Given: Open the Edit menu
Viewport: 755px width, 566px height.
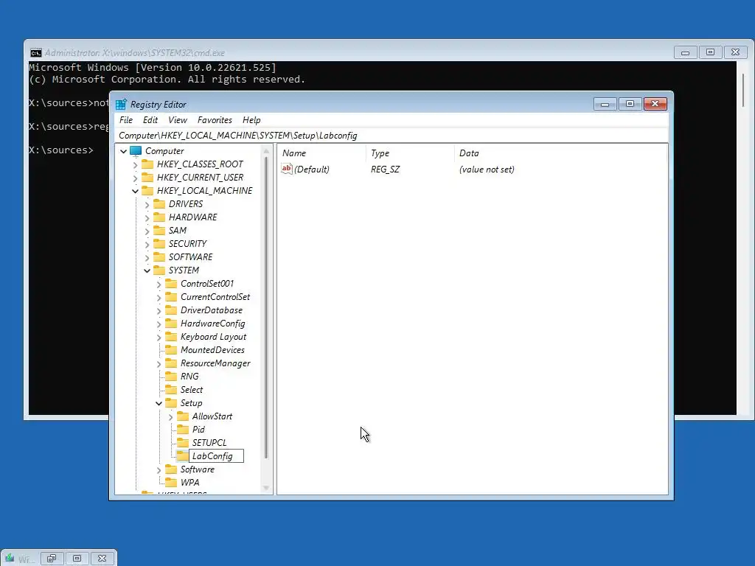Looking at the screenshot, I should (x=150, y=120).
